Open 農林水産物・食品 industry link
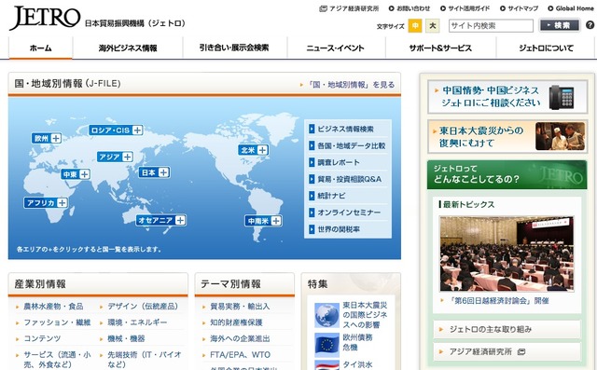The height and width of the screenshot is (370, 597). click(x=53, y=307)
